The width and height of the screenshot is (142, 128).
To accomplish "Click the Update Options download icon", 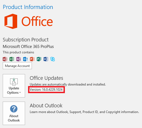I will click(x=14, y=82).
